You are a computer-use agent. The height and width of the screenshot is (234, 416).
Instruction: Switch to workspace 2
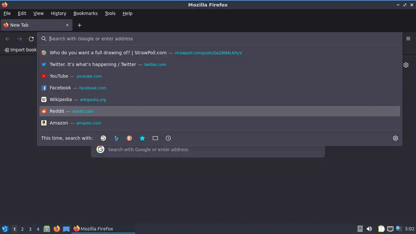[22, 229]
